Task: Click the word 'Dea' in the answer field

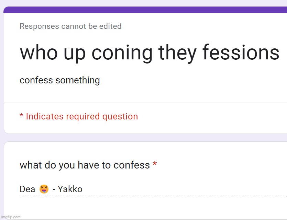Action: coord(27,189)
